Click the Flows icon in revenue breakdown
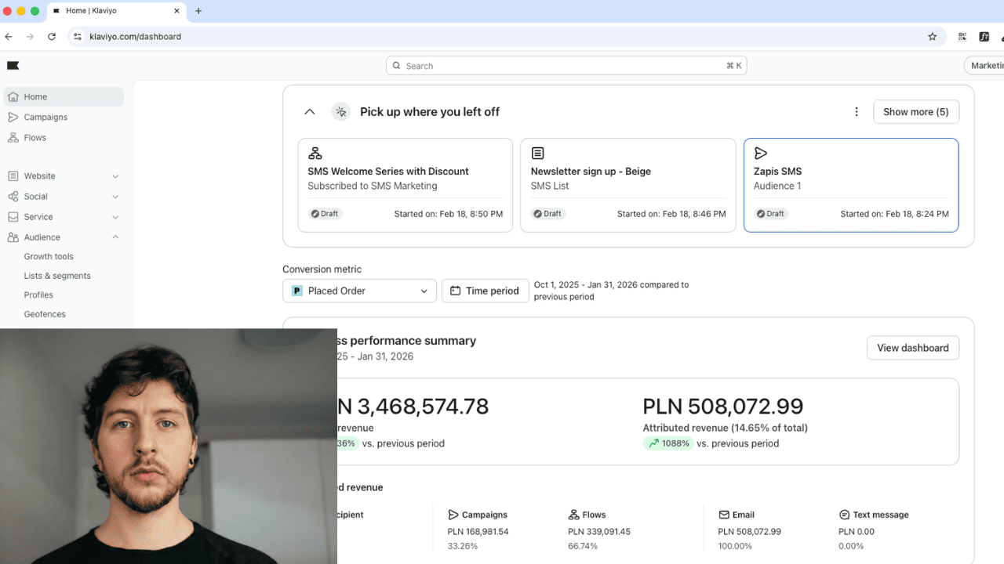This screenshot has width=1004, height=564. click(x=573, y=515)
